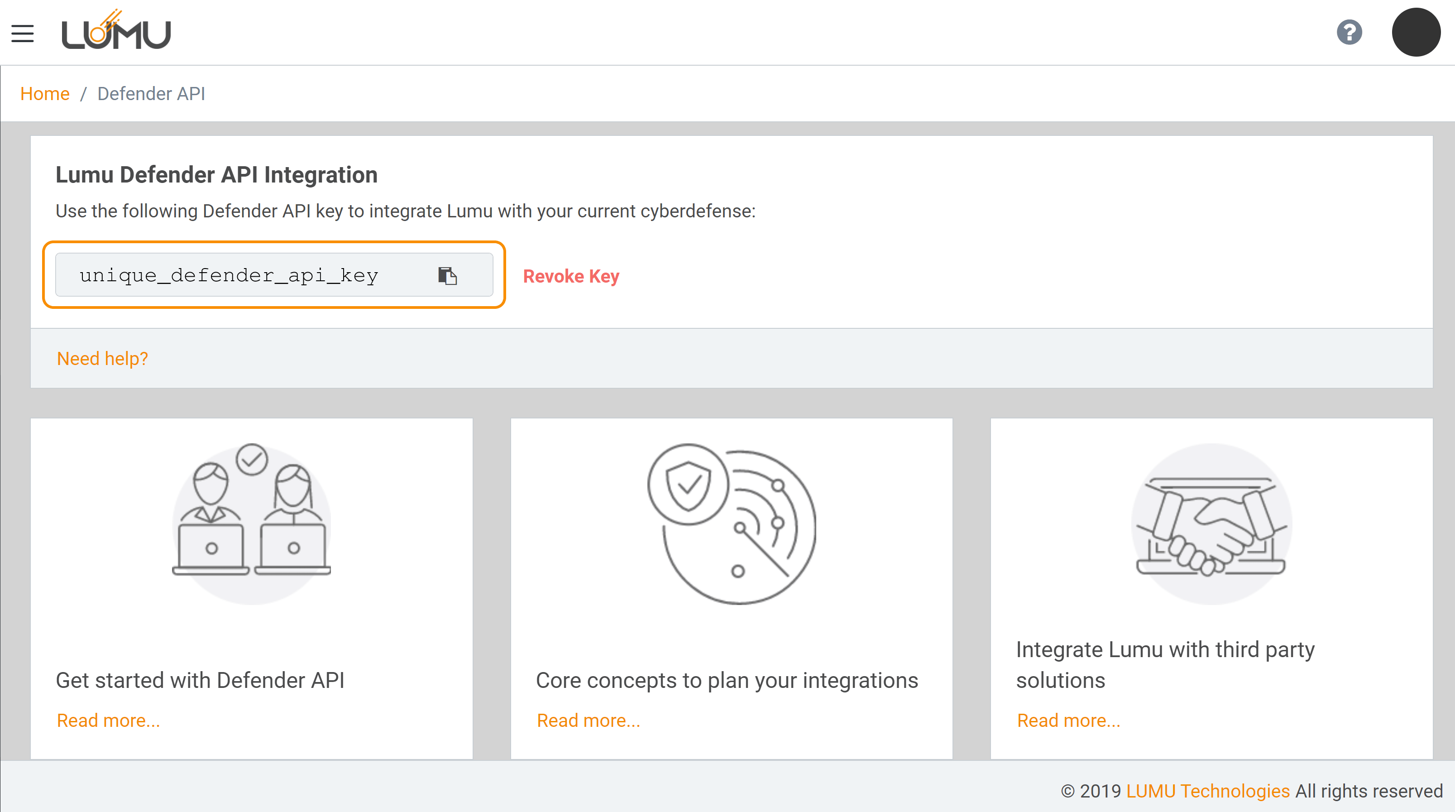Click the Lumu logo
The width and height of the screenshot is (1455, 812).
click(x=116, y=33)
